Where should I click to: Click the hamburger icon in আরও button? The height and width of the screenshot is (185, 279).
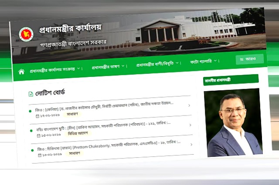[x=242, y=59]
